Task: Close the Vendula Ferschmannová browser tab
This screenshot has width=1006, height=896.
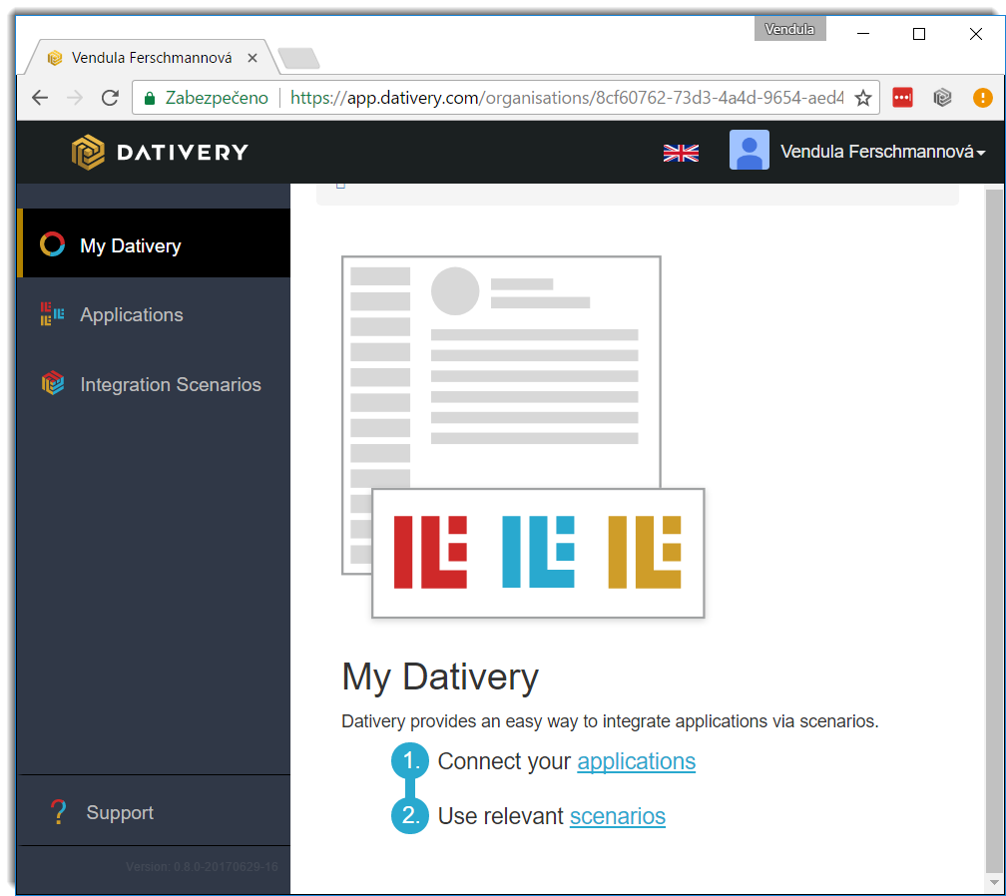Action: [252, 58]
